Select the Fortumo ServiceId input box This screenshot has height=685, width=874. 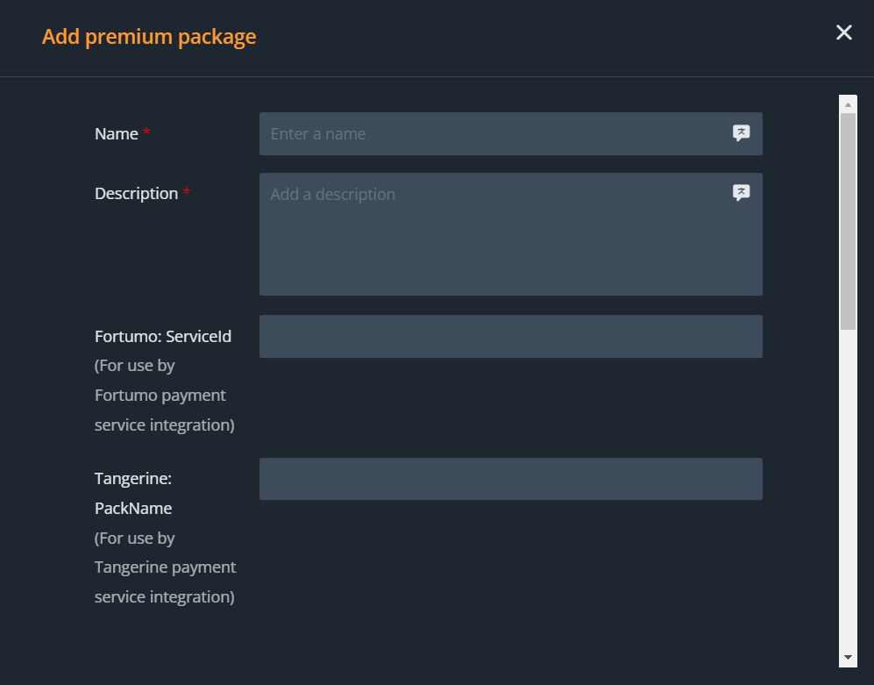tap(510, 337)
